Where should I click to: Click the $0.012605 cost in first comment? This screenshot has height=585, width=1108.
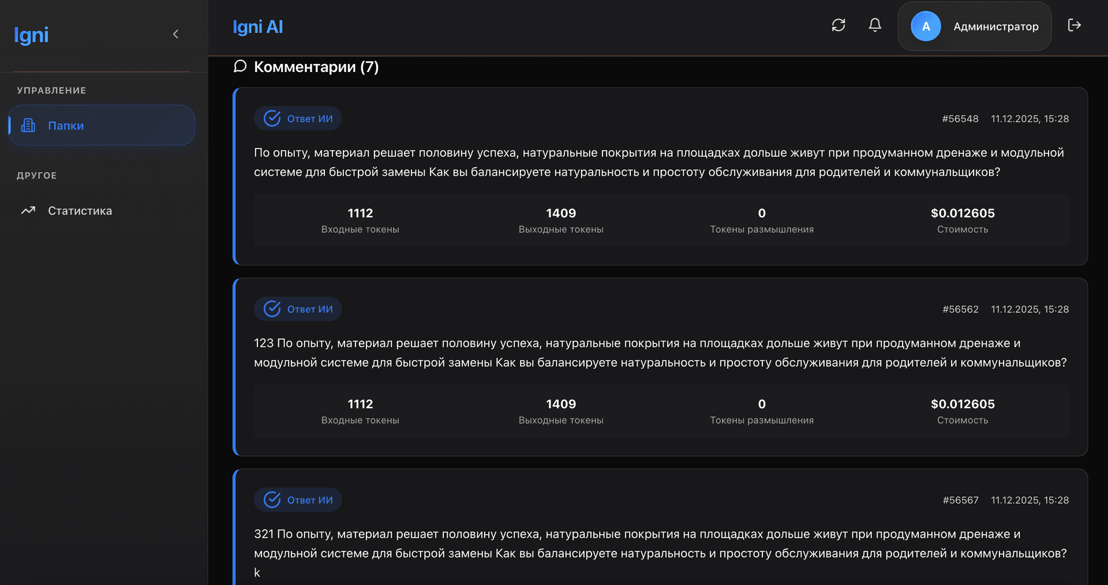point(963,213)
